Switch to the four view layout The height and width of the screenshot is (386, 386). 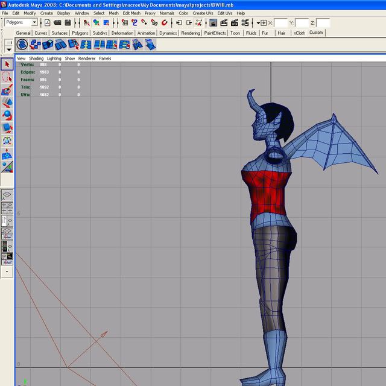pos(7,209)
